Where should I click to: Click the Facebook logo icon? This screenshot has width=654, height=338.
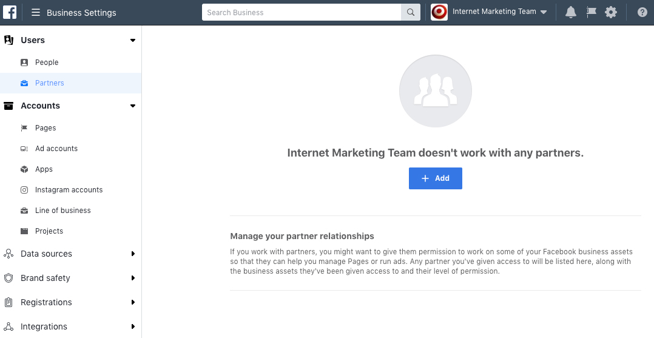(x=10, y=12)
